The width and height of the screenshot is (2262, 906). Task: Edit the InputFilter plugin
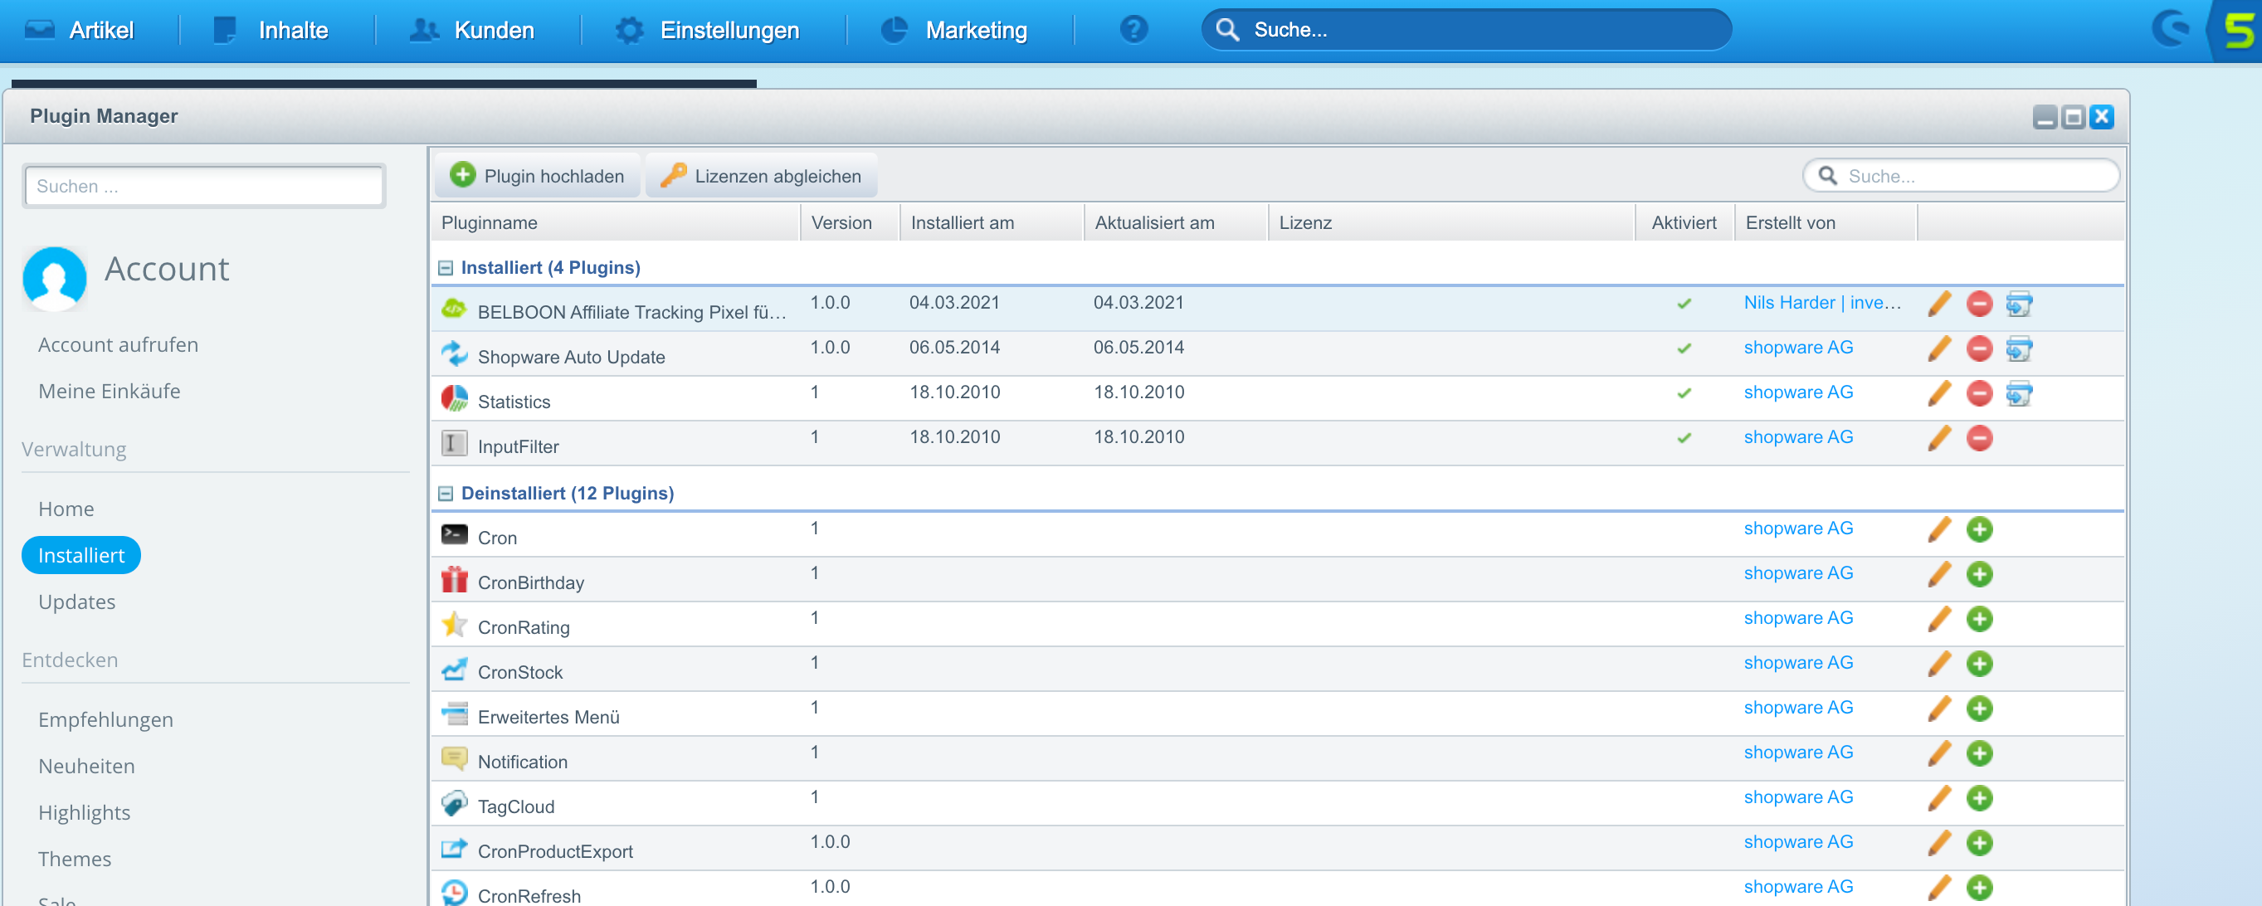point(1939,438)
